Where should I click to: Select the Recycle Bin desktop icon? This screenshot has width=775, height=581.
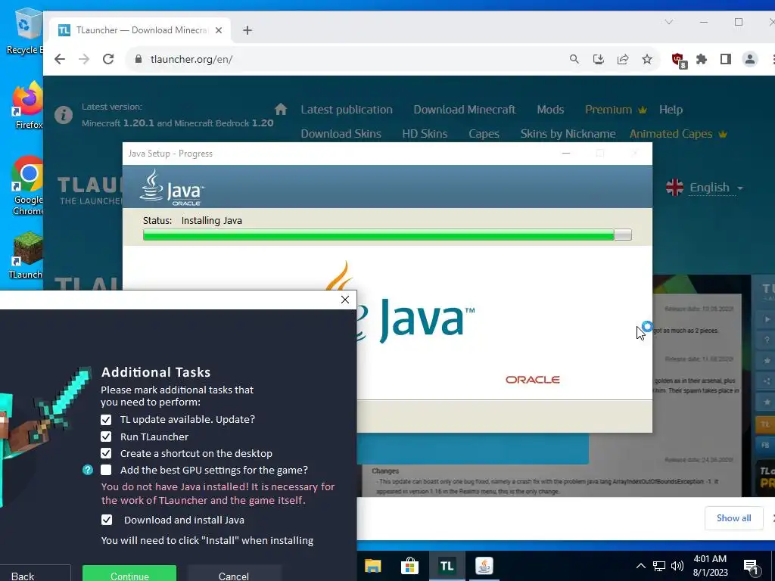tap(25, 32)
